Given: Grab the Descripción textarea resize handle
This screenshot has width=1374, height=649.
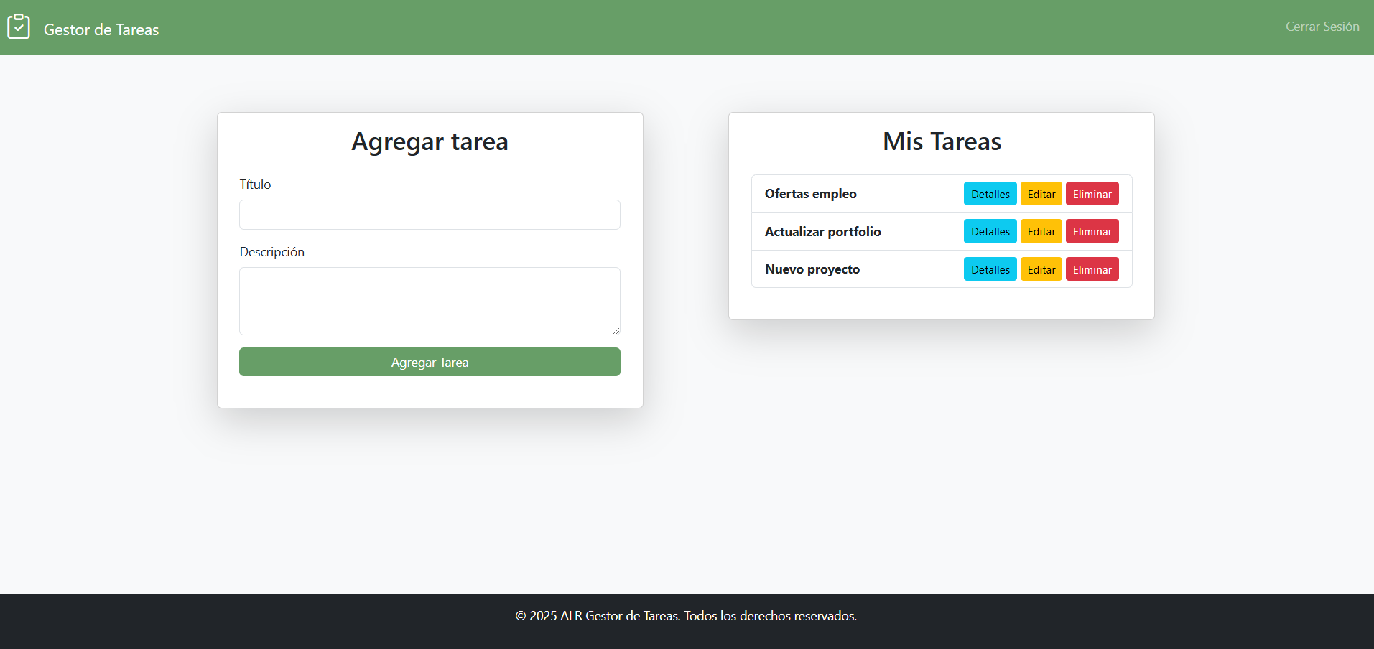Looking at the screenshot, I should pos(616,330).
